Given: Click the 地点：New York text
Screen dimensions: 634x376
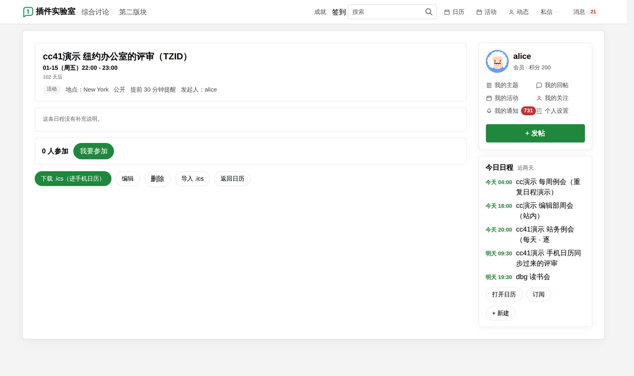Looking at the screenshot, I should point(87,90).
